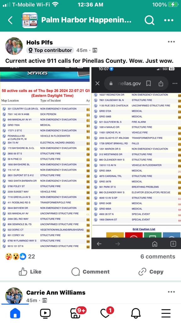Open Hols Plfs post options menu
181x323 pixels.
point(171,42)
